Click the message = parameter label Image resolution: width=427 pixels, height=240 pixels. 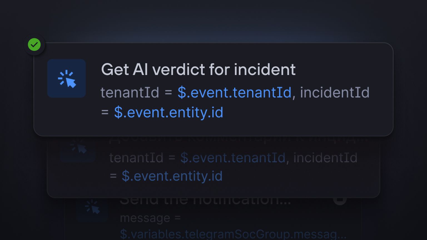tap(150, 218)
